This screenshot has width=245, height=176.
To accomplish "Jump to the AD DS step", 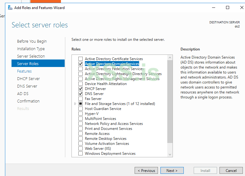I will (23, 94).
